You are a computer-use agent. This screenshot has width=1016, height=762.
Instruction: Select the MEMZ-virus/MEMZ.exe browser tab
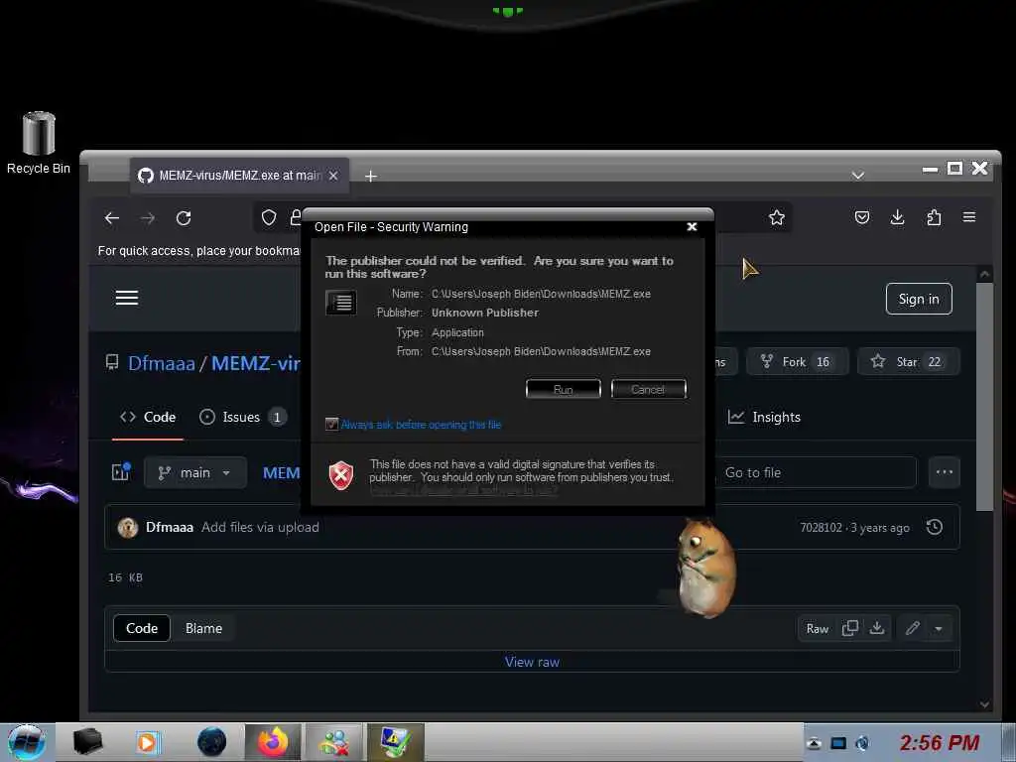coord(240,175)
